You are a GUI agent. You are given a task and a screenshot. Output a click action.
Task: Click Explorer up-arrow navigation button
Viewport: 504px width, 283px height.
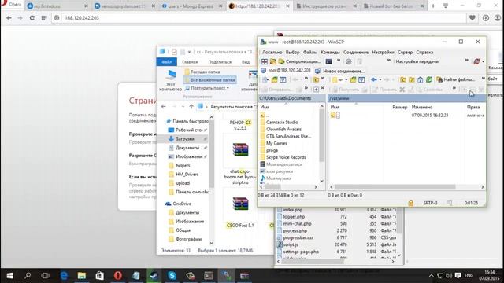coord(191,107)
